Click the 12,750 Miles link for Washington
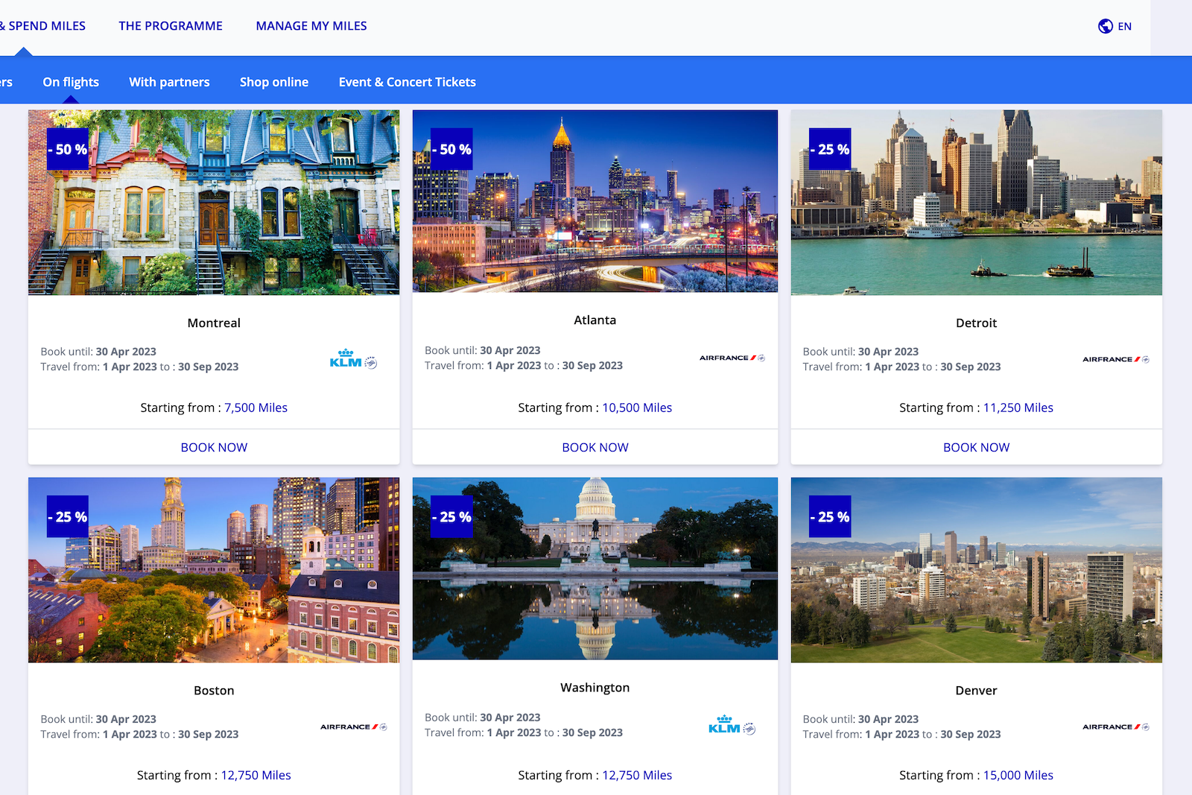1192x795 pixels. coord(636,775)
